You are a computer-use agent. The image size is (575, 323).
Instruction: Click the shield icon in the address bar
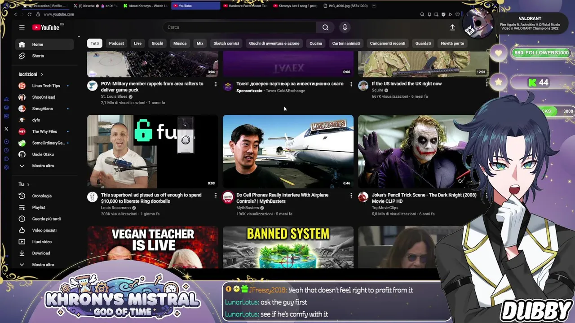coord(443,14)
